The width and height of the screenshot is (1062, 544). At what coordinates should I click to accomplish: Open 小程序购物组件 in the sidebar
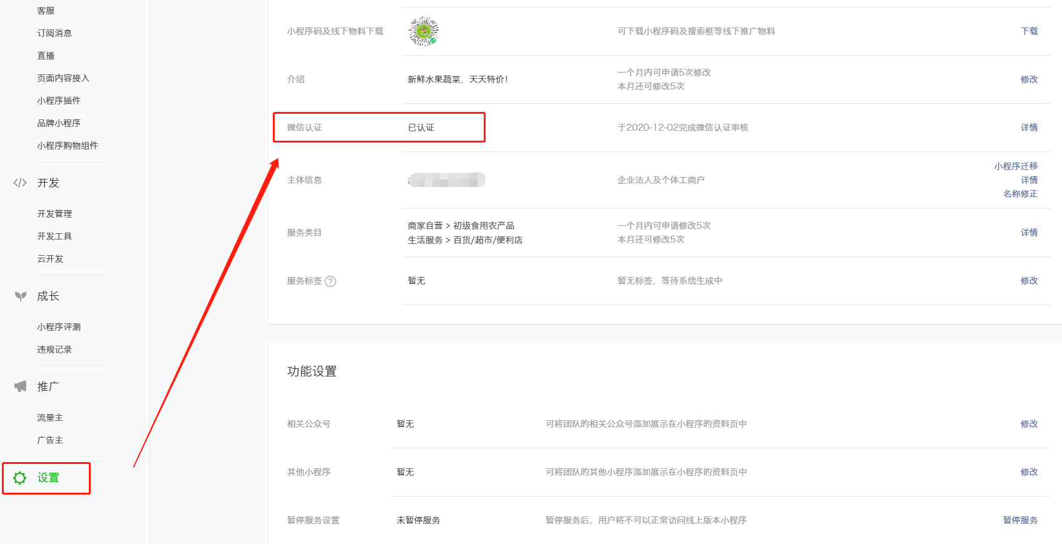pyautogui.click(x=68, y=146)
